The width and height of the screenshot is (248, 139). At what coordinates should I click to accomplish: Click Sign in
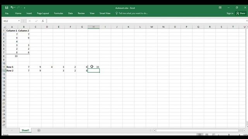click(230, 14)
